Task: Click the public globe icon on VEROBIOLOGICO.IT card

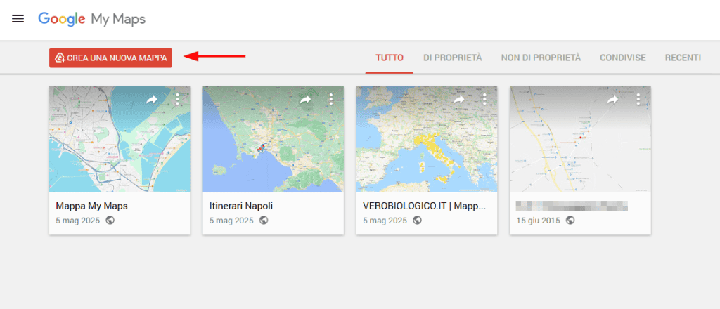Action: pos(417,221)
